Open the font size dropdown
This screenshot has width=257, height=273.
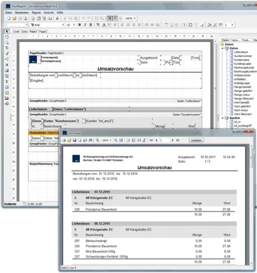tap(74, 25)
